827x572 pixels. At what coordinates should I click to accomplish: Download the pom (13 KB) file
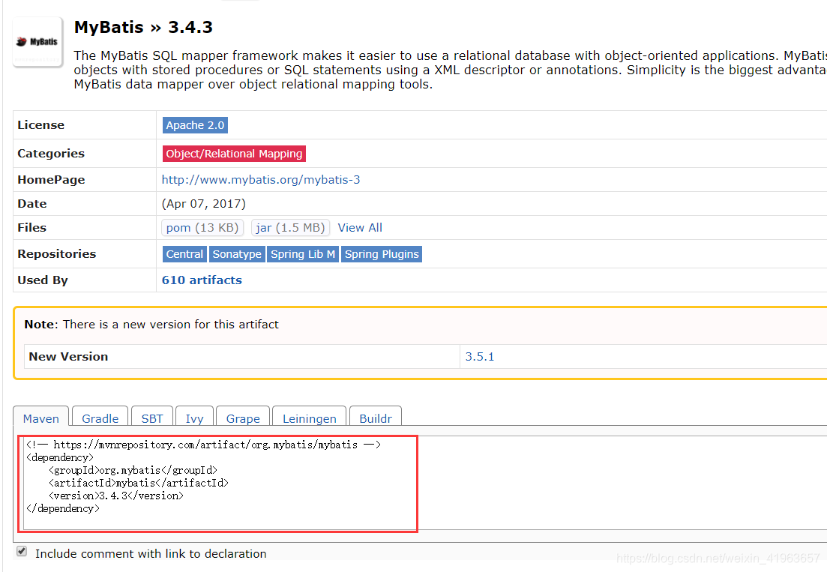pyautogui.click(x=202, y=228)
